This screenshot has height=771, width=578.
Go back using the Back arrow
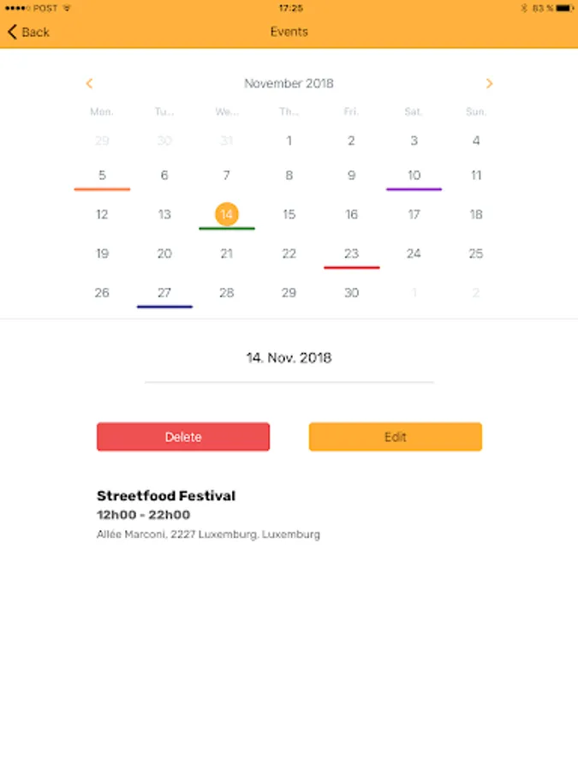(x=28, y=33)
